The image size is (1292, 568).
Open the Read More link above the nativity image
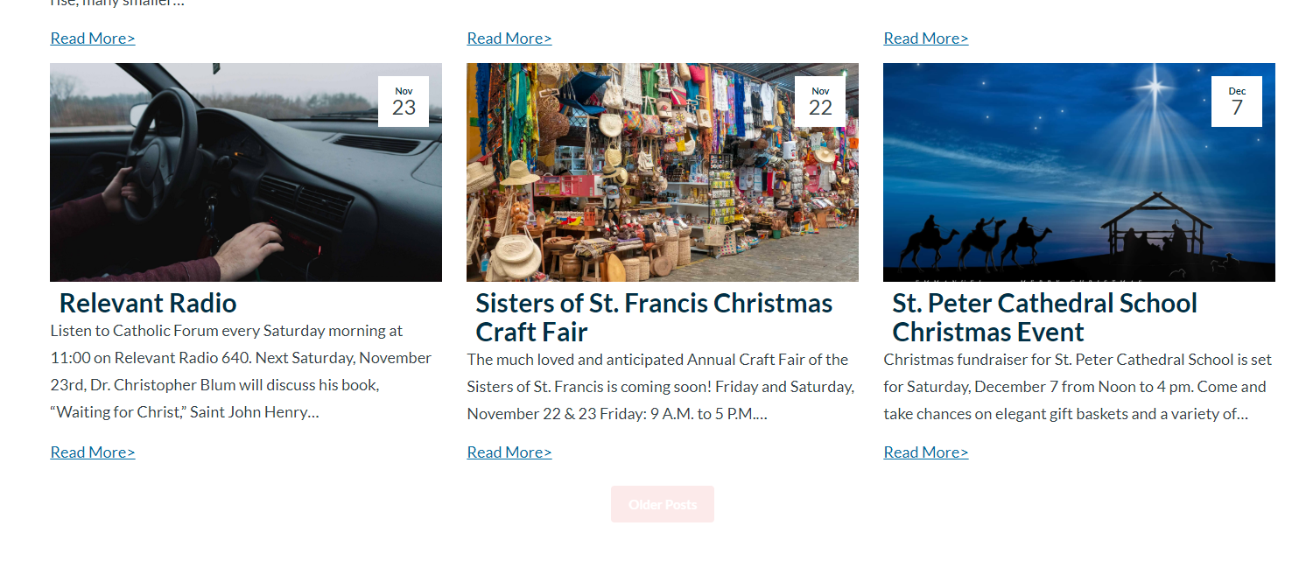926,39
